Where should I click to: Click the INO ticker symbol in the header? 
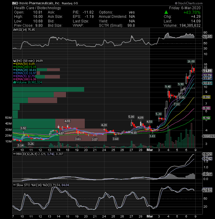tap(15, 3)
